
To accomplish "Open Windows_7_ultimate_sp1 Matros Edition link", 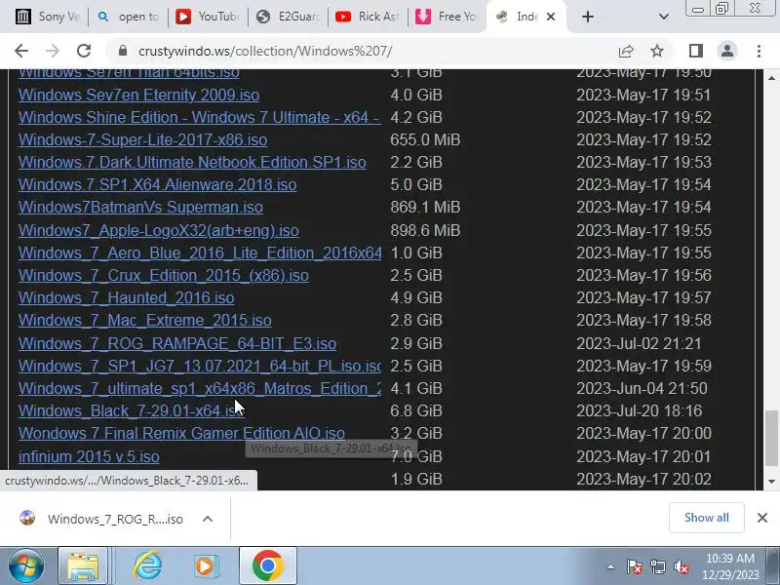I will [x=200, y=388].
